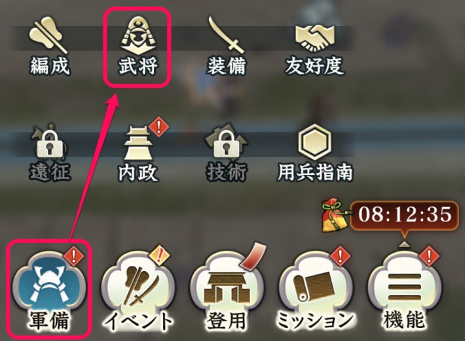Open the 編成 formation menu

coord(49,46)
